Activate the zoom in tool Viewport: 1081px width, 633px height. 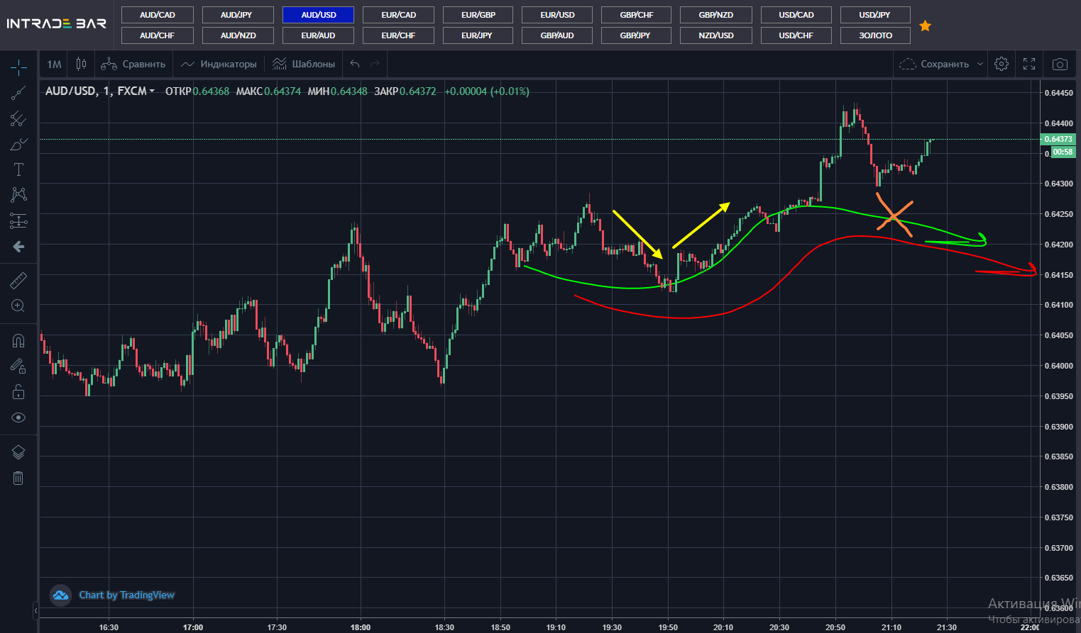[18, 306]
